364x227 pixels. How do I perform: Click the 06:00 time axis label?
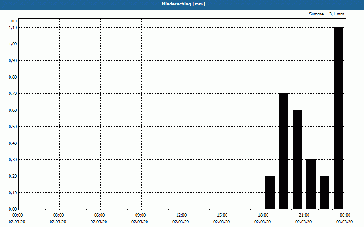coord(100,215)
